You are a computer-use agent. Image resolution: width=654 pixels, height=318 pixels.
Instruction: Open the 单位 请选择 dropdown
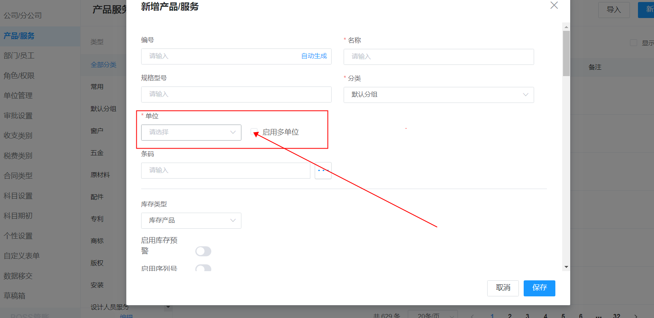coord(191,133)
